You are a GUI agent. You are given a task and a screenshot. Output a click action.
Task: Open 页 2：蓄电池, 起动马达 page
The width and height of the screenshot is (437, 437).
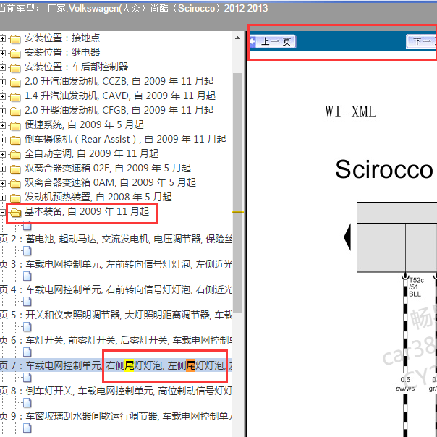coord(116,239)
